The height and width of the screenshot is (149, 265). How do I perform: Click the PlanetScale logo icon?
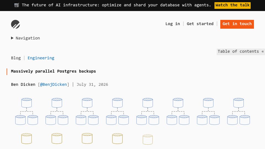tap(15, 24)
